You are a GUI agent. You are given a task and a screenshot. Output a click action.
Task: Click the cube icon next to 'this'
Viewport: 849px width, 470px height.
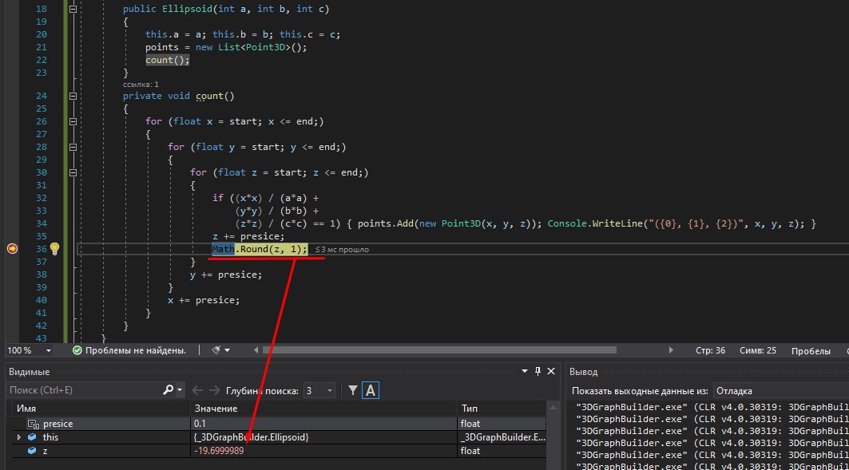pos(33,437)
